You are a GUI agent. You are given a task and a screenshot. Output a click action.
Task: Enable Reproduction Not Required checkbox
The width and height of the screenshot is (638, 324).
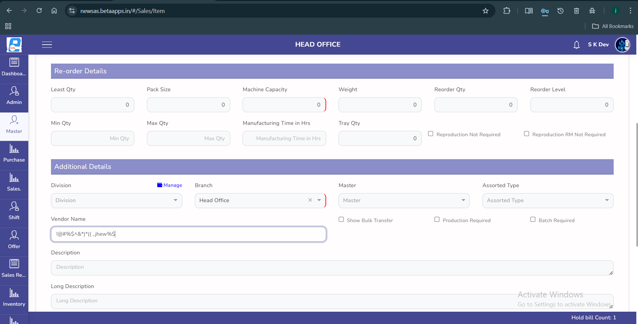click(431, 134)
